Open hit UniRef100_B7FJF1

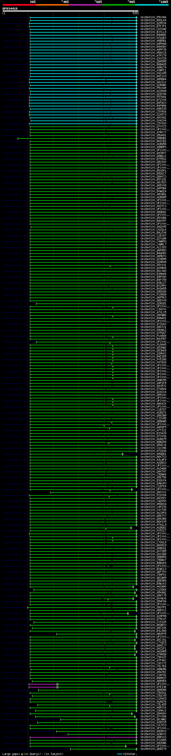pyautogui.click(x=153, y=26)
